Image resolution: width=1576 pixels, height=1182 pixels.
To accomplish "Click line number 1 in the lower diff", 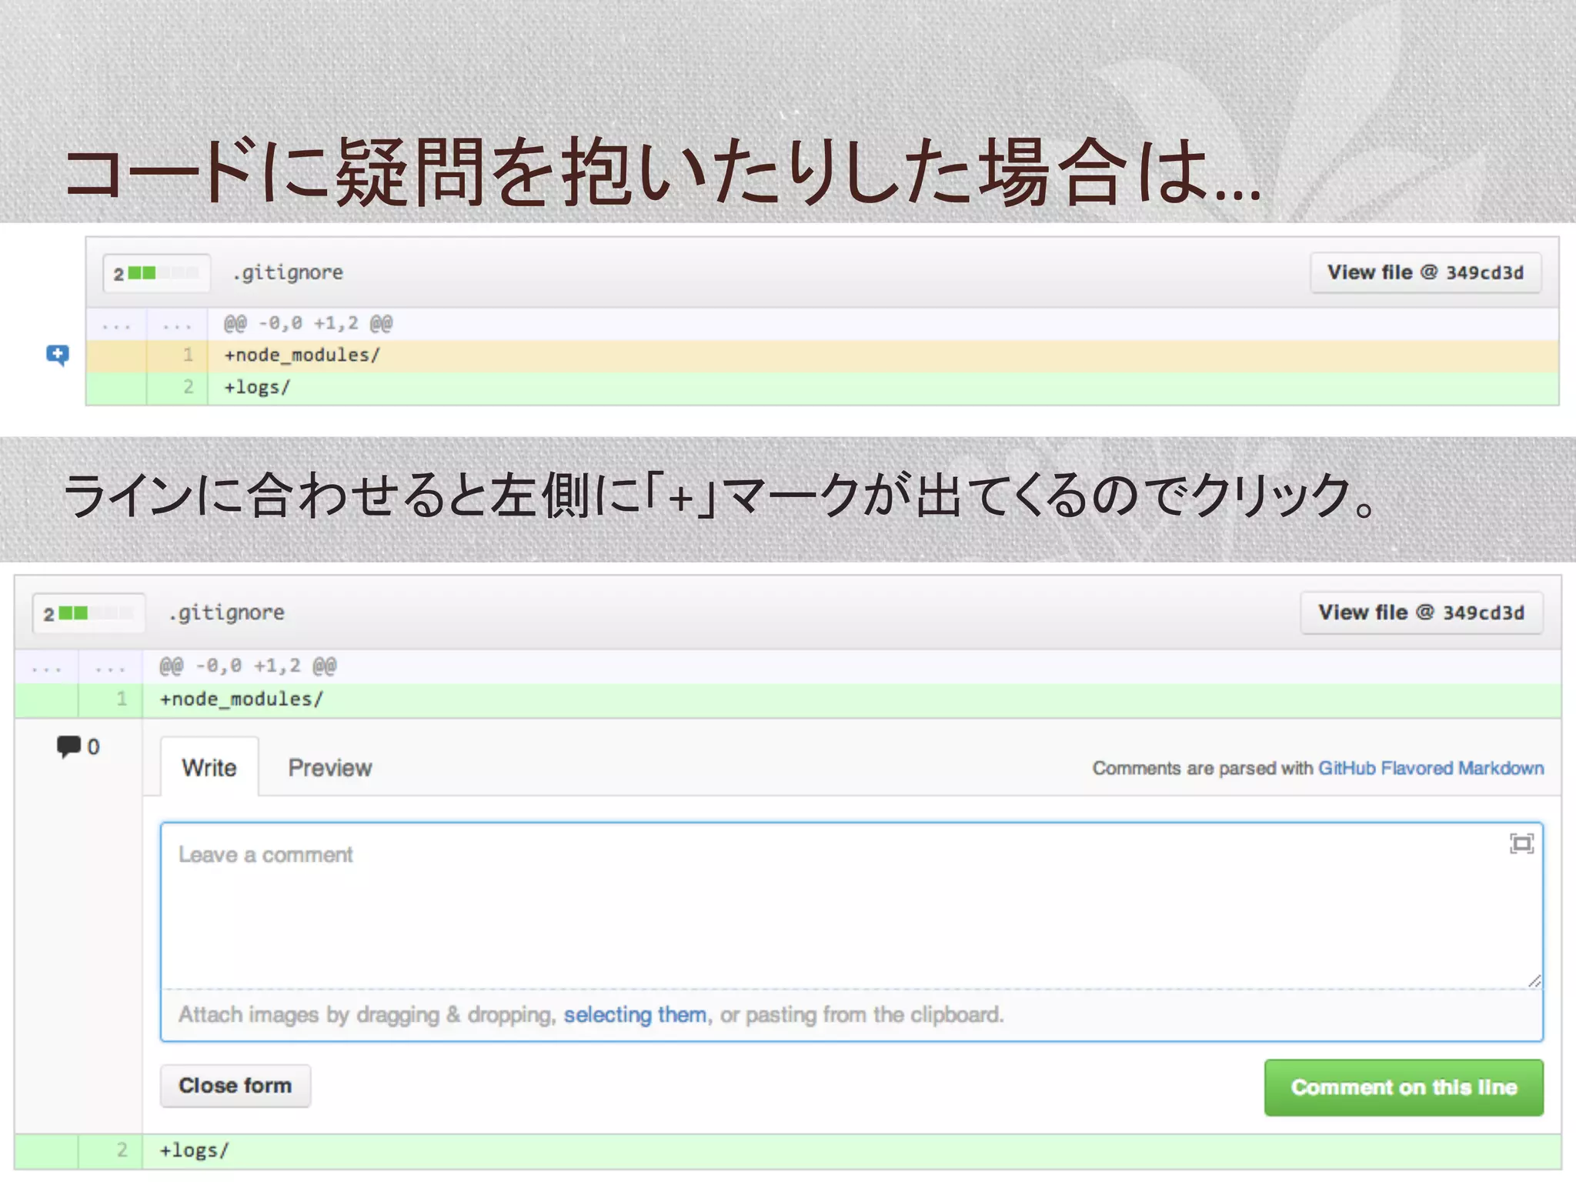I will [122, 699].
